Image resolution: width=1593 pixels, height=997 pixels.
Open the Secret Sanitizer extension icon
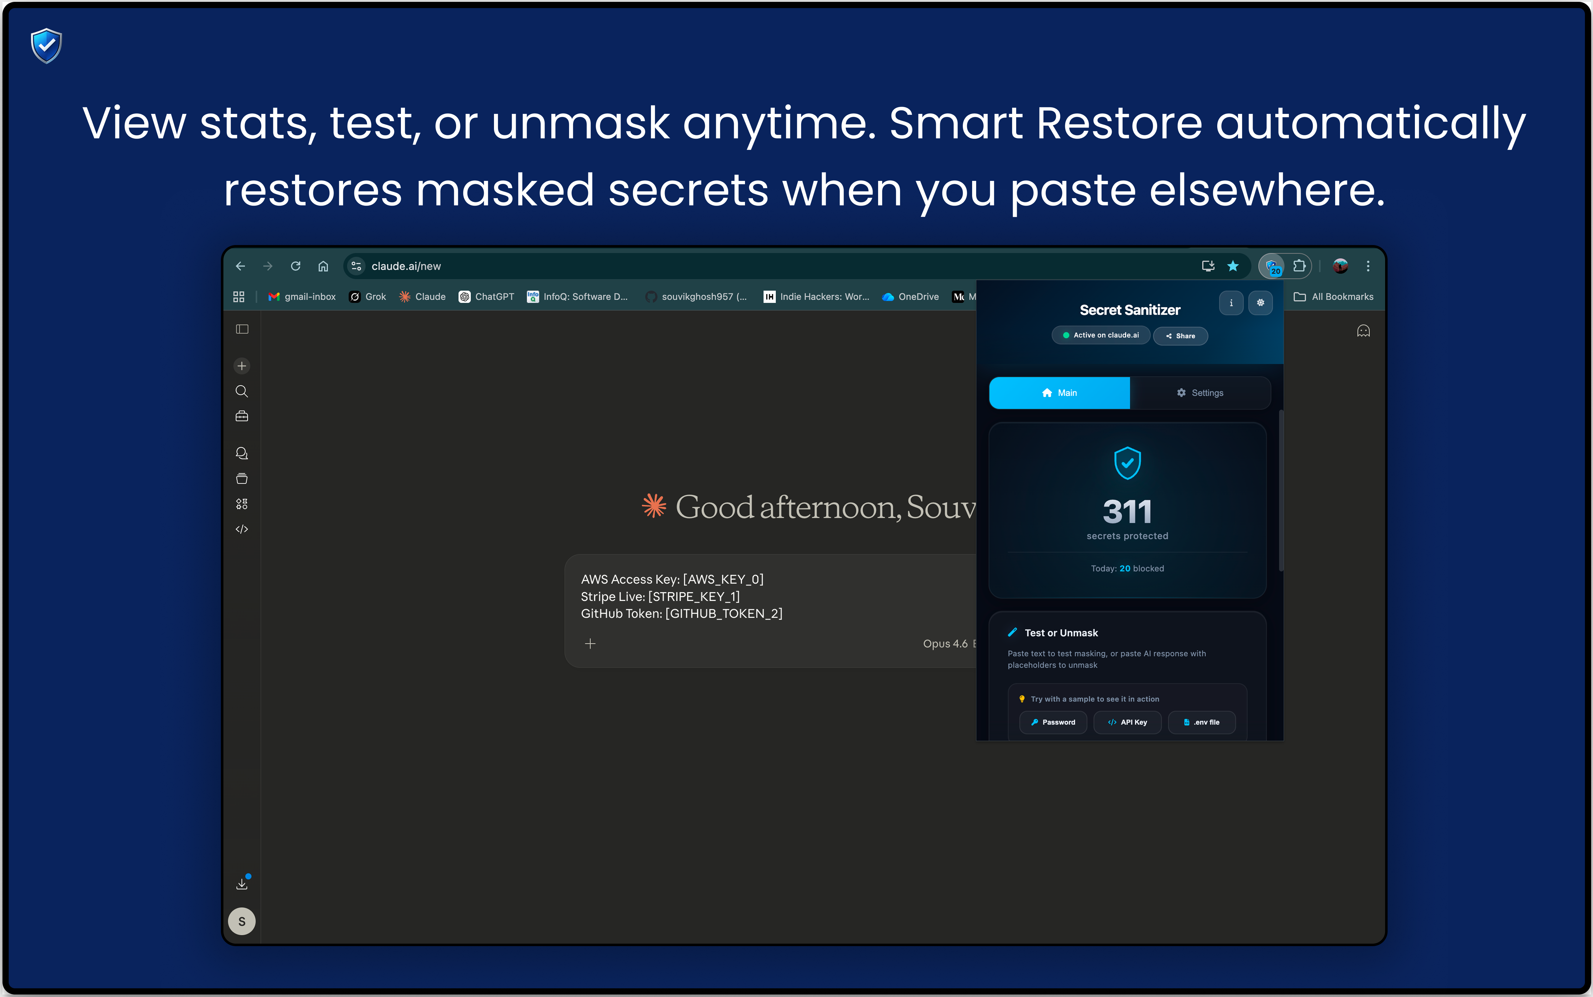point(1272,266)
